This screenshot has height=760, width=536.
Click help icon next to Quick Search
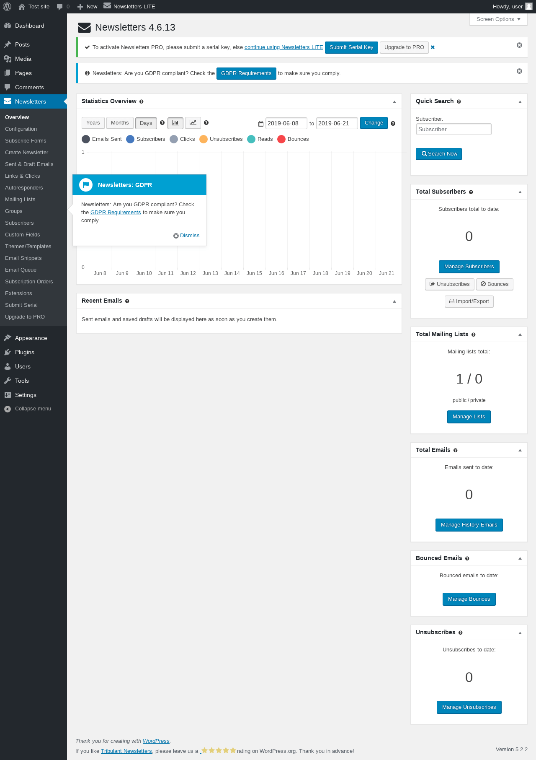click(459, 101)
